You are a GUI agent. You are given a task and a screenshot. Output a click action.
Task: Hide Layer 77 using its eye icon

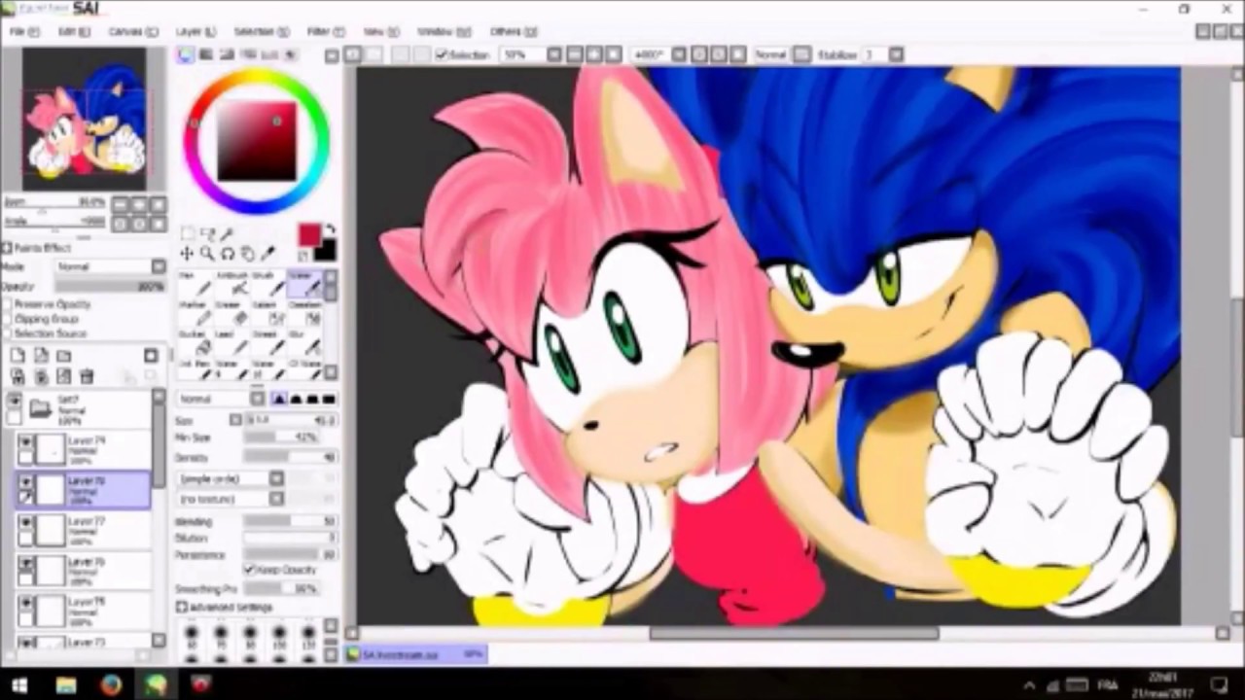coord(26,524)
